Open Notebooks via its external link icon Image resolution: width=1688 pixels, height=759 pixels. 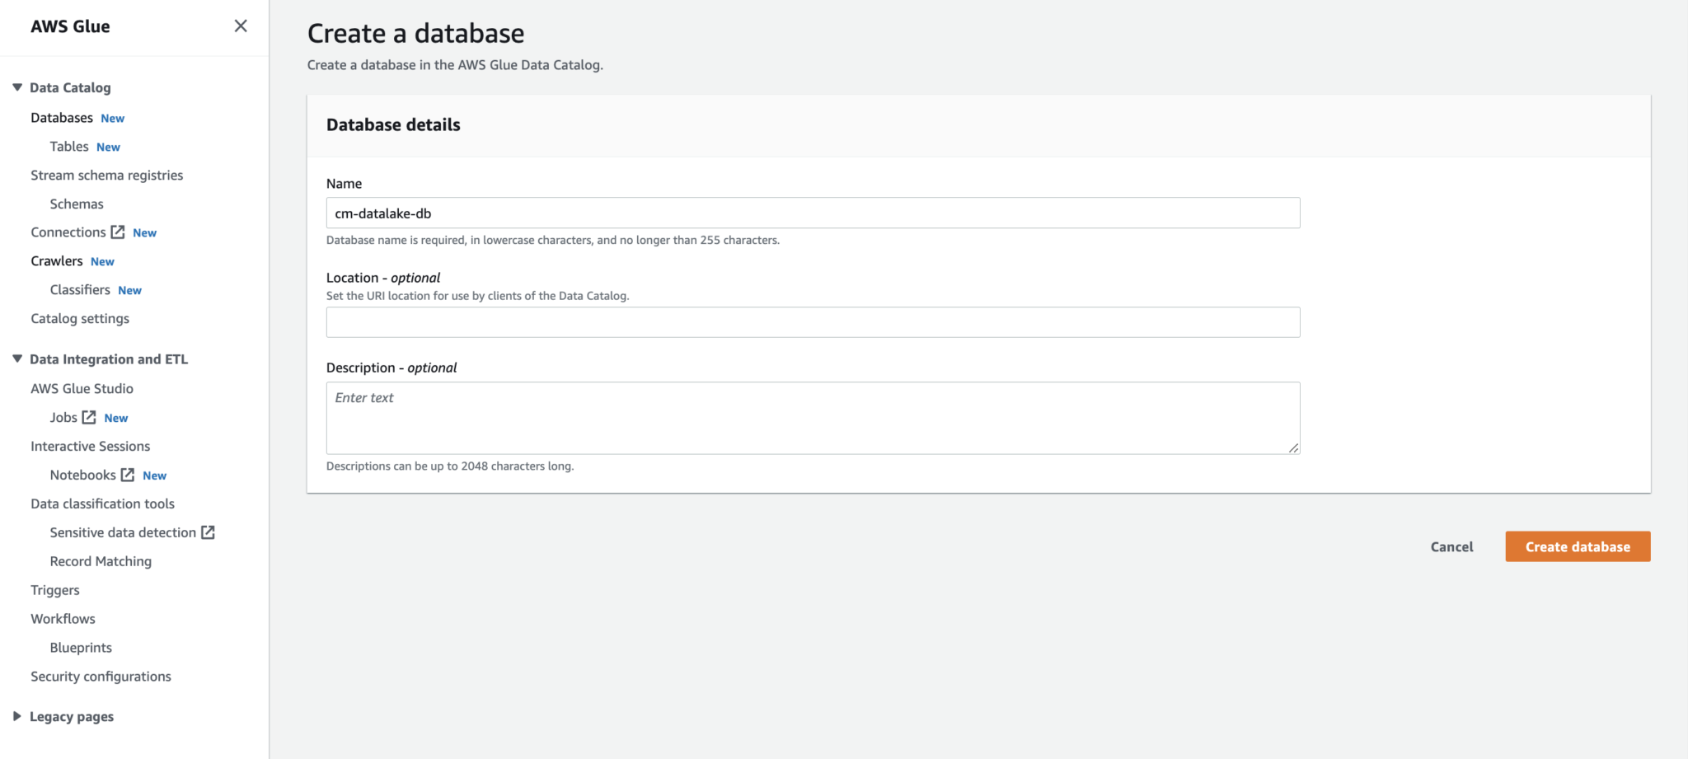coord(128,475)
